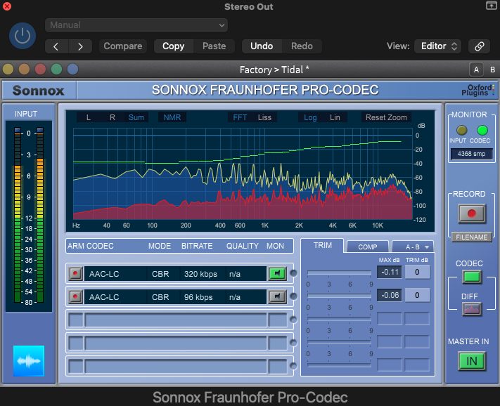Screen dimensions: 500x406
Task: Switch display to FFT mode
Action: (x=240, y=117)
